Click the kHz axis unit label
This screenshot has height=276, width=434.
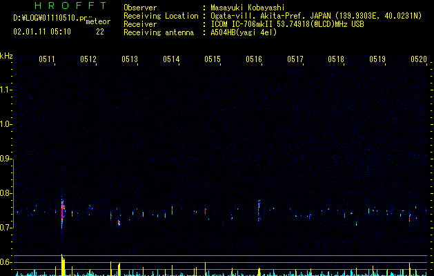6,56
